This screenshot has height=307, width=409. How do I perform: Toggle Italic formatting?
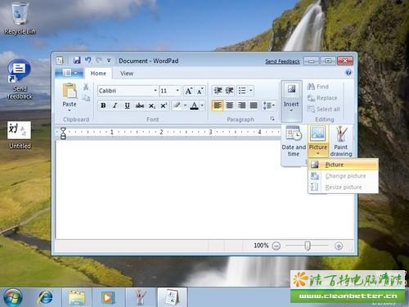[x=115, y=106]
